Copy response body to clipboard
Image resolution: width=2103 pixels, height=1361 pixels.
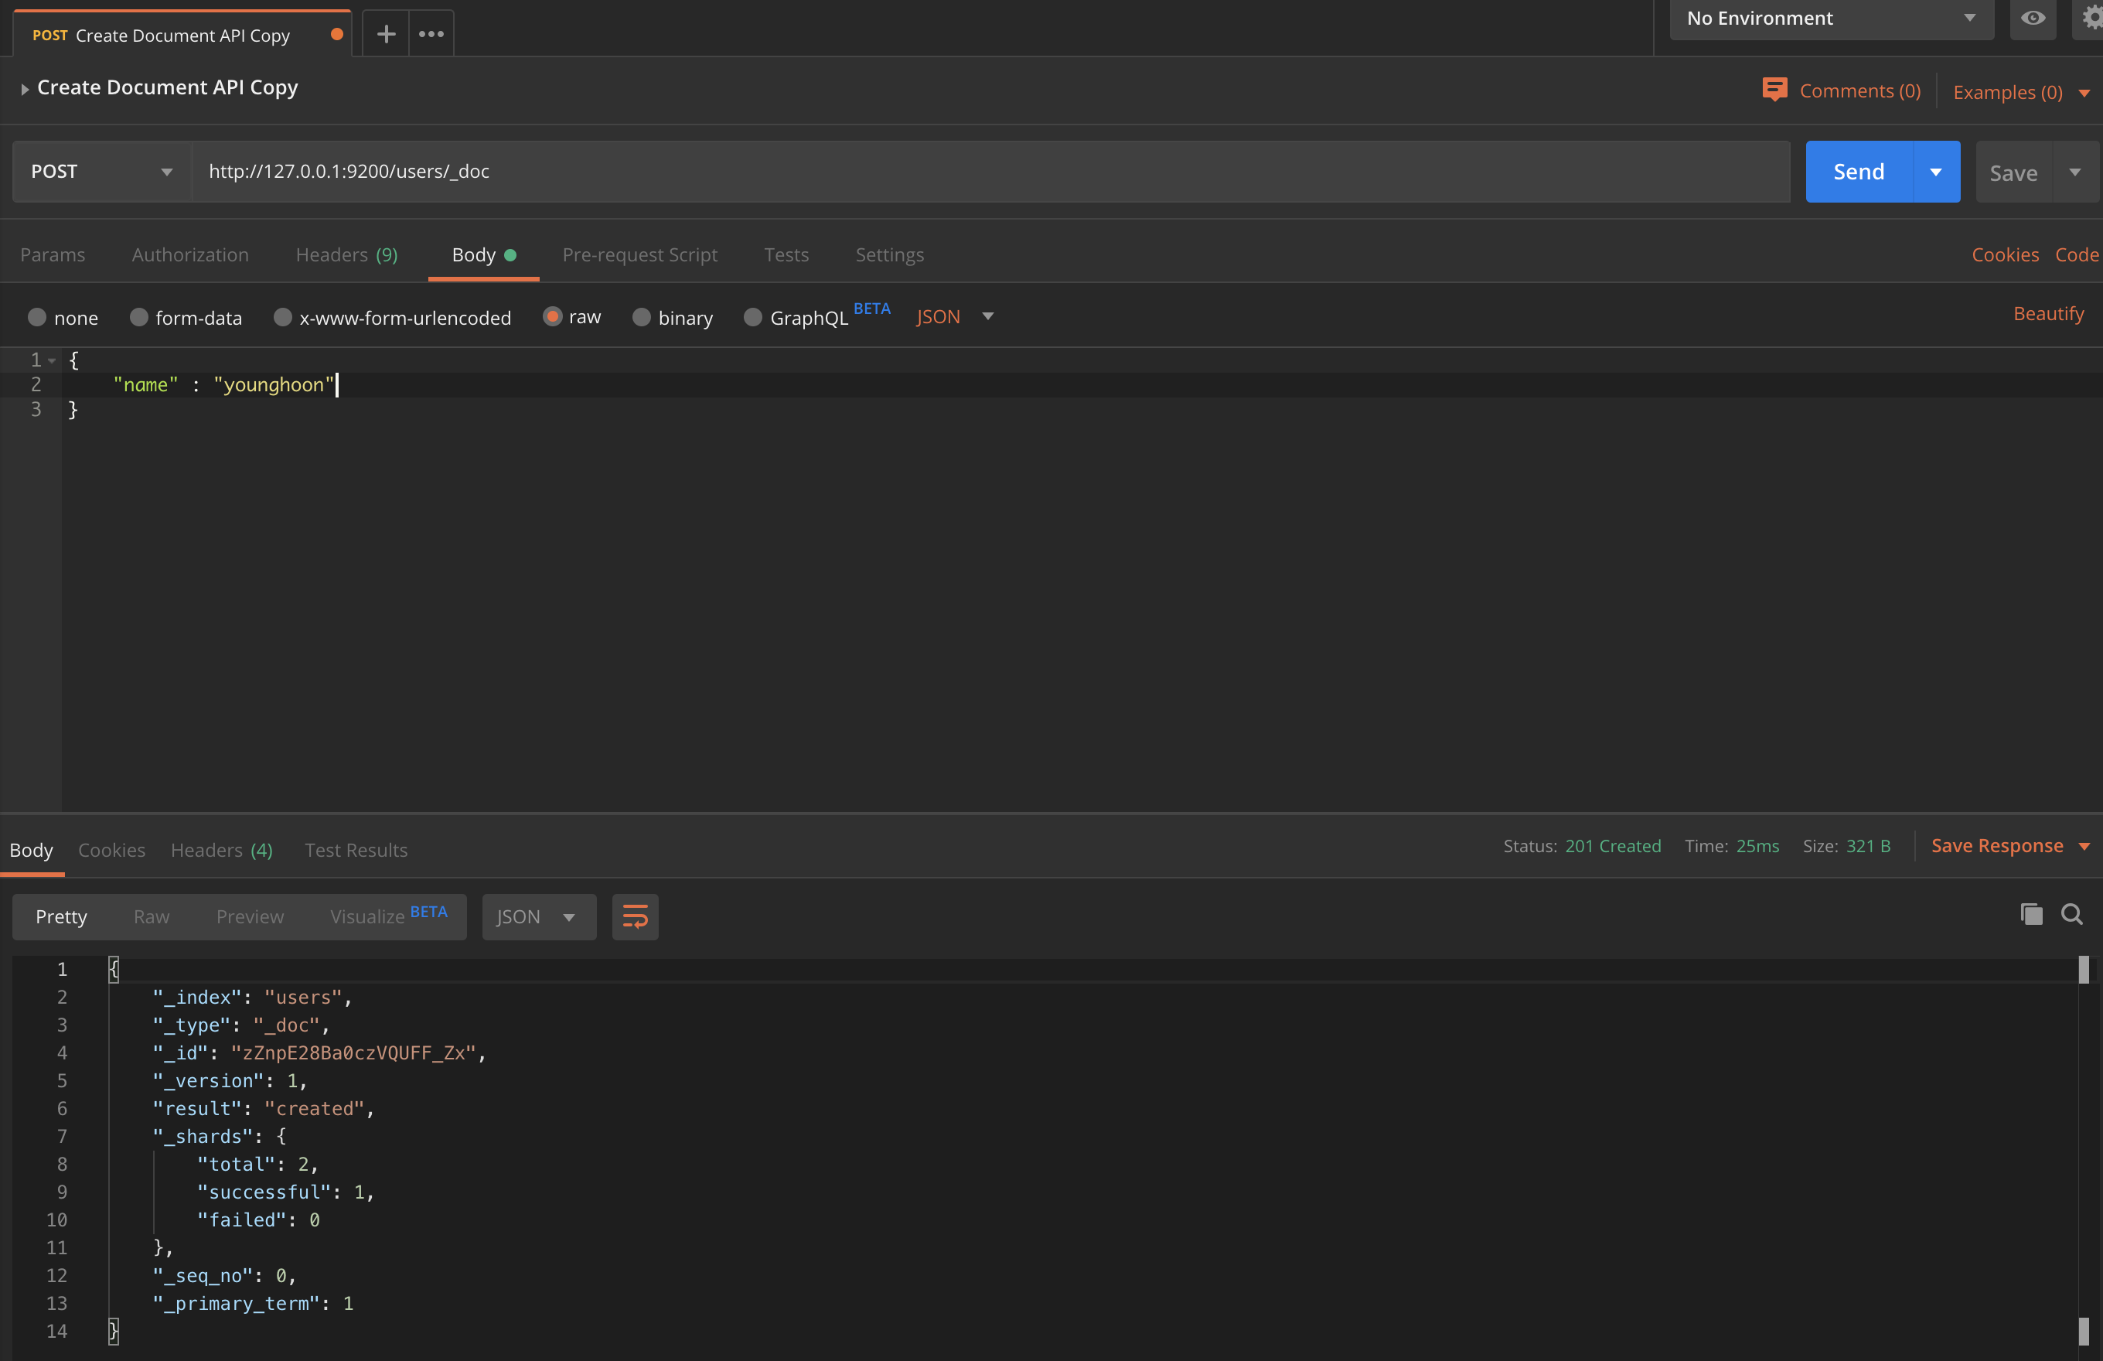click(2031, 914)
